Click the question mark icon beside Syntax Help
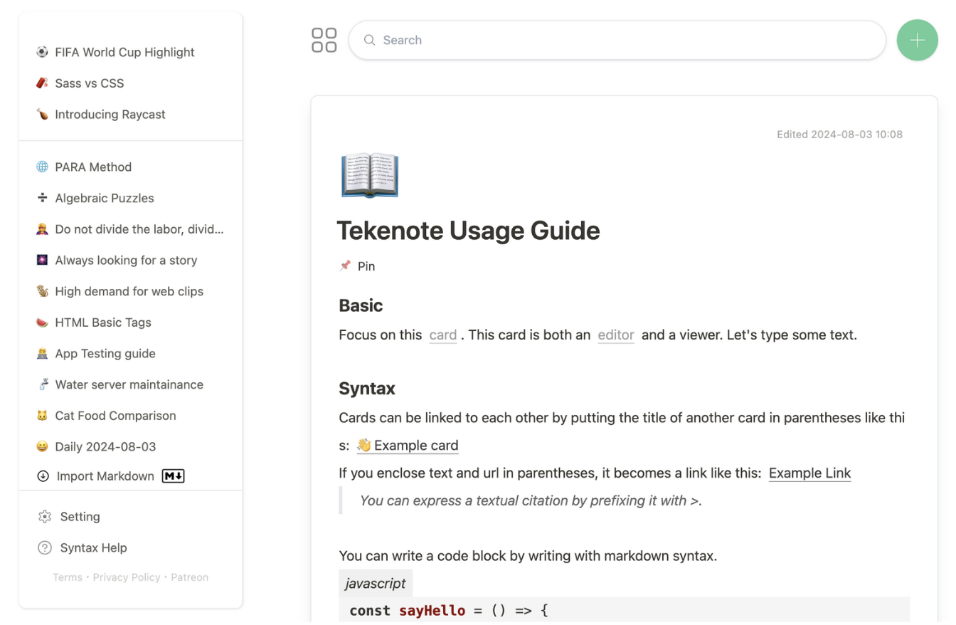 (44, 547)
